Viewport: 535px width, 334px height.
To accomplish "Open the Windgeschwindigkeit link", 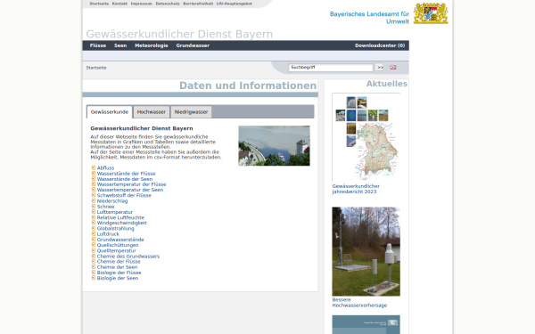I will 122,223.
